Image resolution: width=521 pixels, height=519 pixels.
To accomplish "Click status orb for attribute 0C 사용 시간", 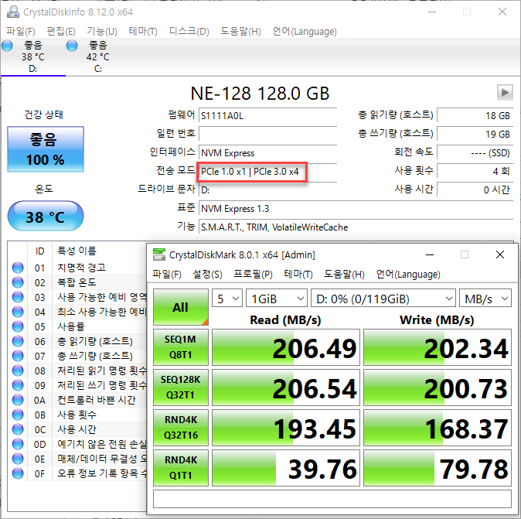I will [18, 429].
